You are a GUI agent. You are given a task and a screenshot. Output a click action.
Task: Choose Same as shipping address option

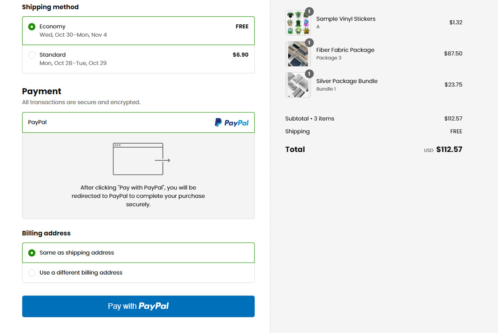click(32, 253)
